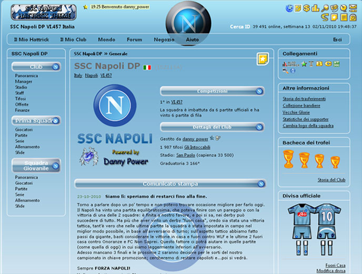This screenshot has height=274, width=362.
Task: Open the yellow bar chart statistics icon
Action: tap(315, 8)
